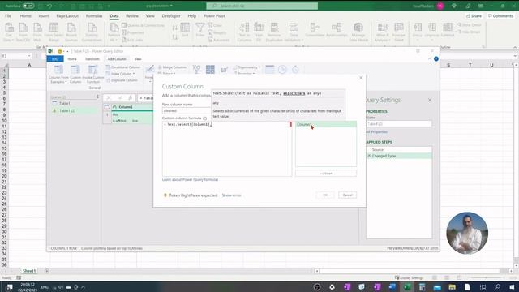Click From Table/Range icon in ribbon

click(54, 32)
